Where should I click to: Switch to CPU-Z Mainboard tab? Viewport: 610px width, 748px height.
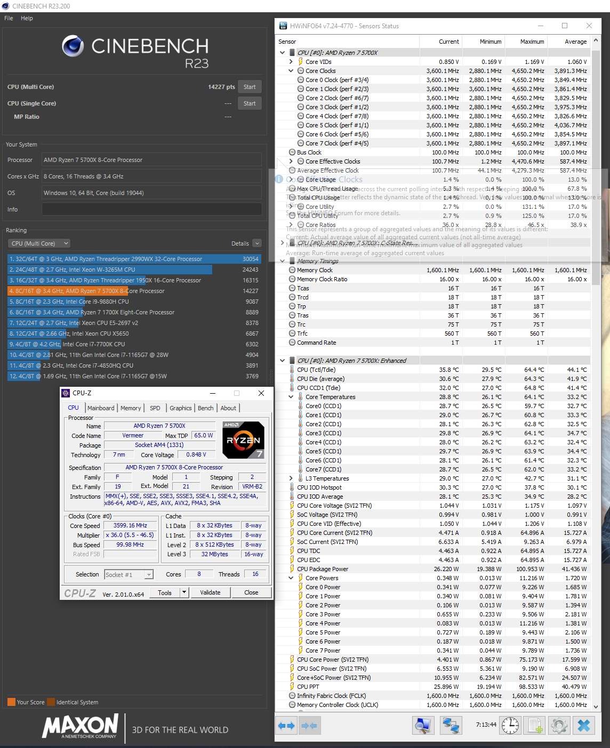(101, 408)
